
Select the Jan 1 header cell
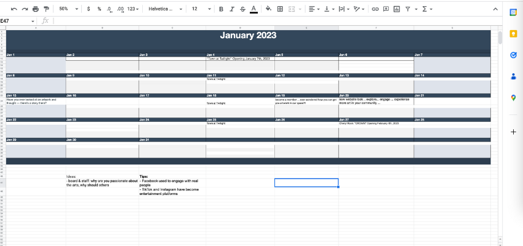[x=36, y=55]
